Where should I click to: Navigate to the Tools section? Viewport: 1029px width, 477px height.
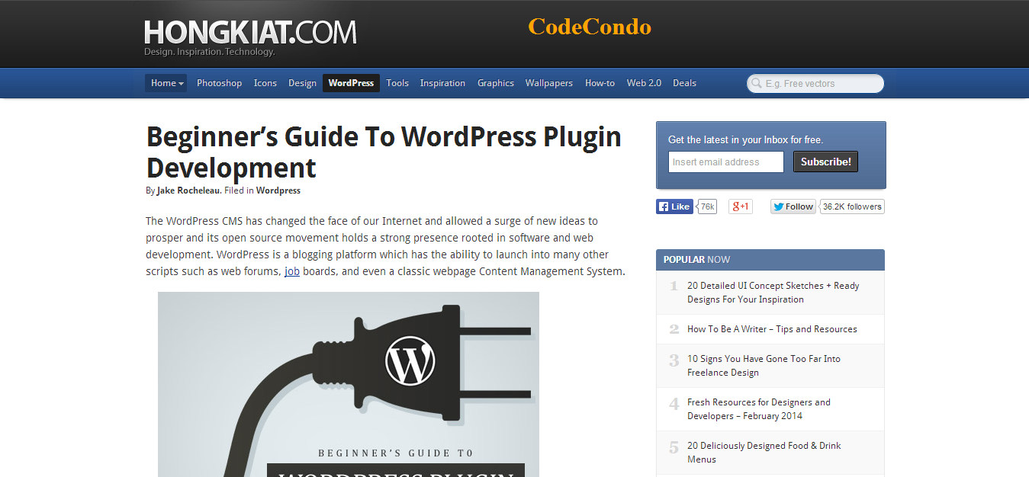coord(397,83)
